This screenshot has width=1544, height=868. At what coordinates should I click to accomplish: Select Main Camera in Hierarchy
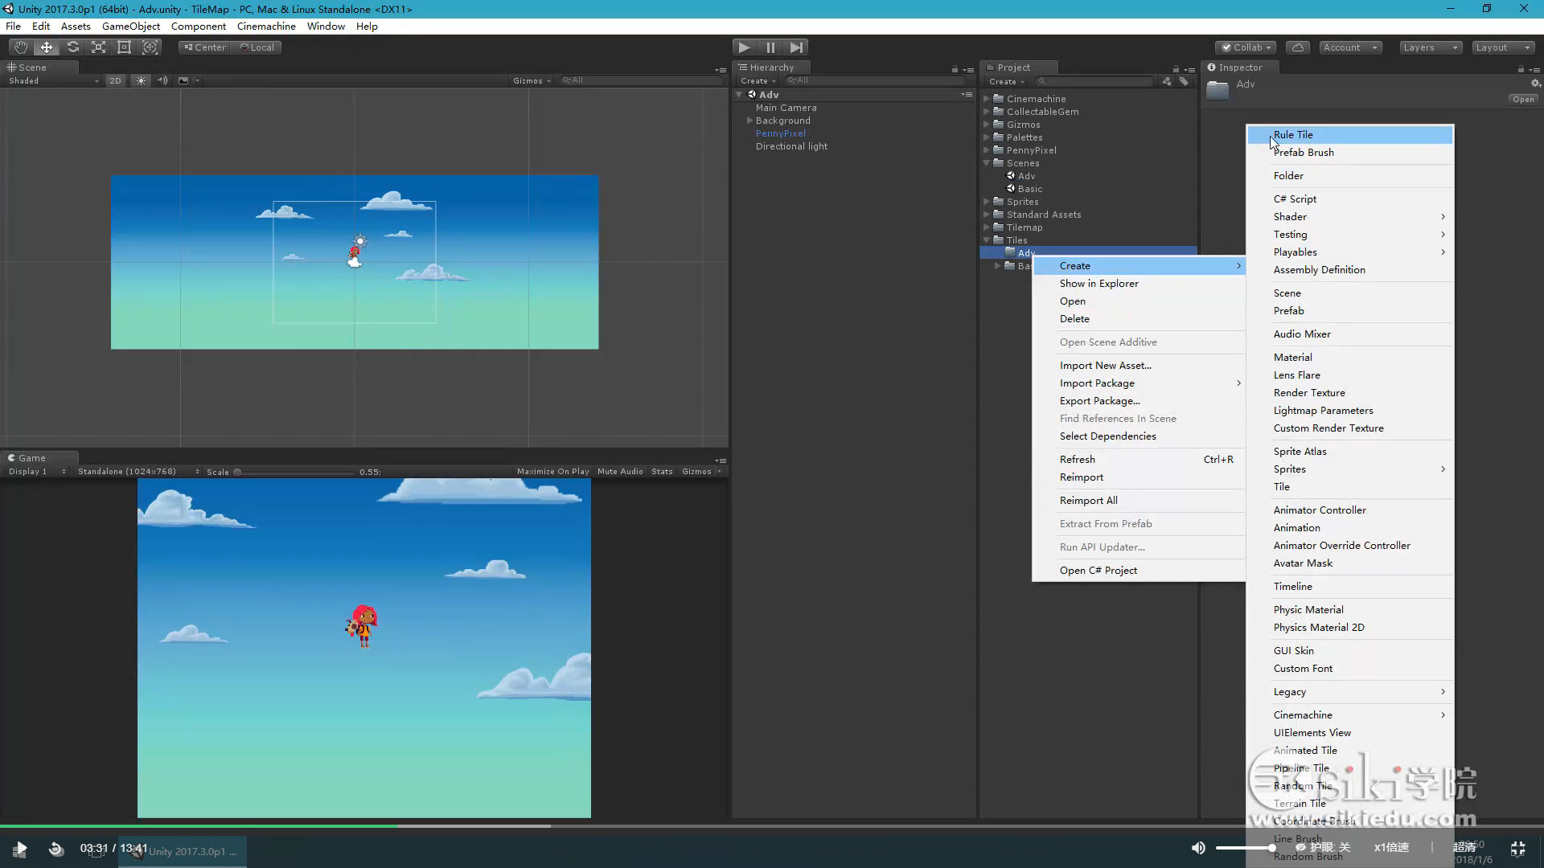(786, 108)
